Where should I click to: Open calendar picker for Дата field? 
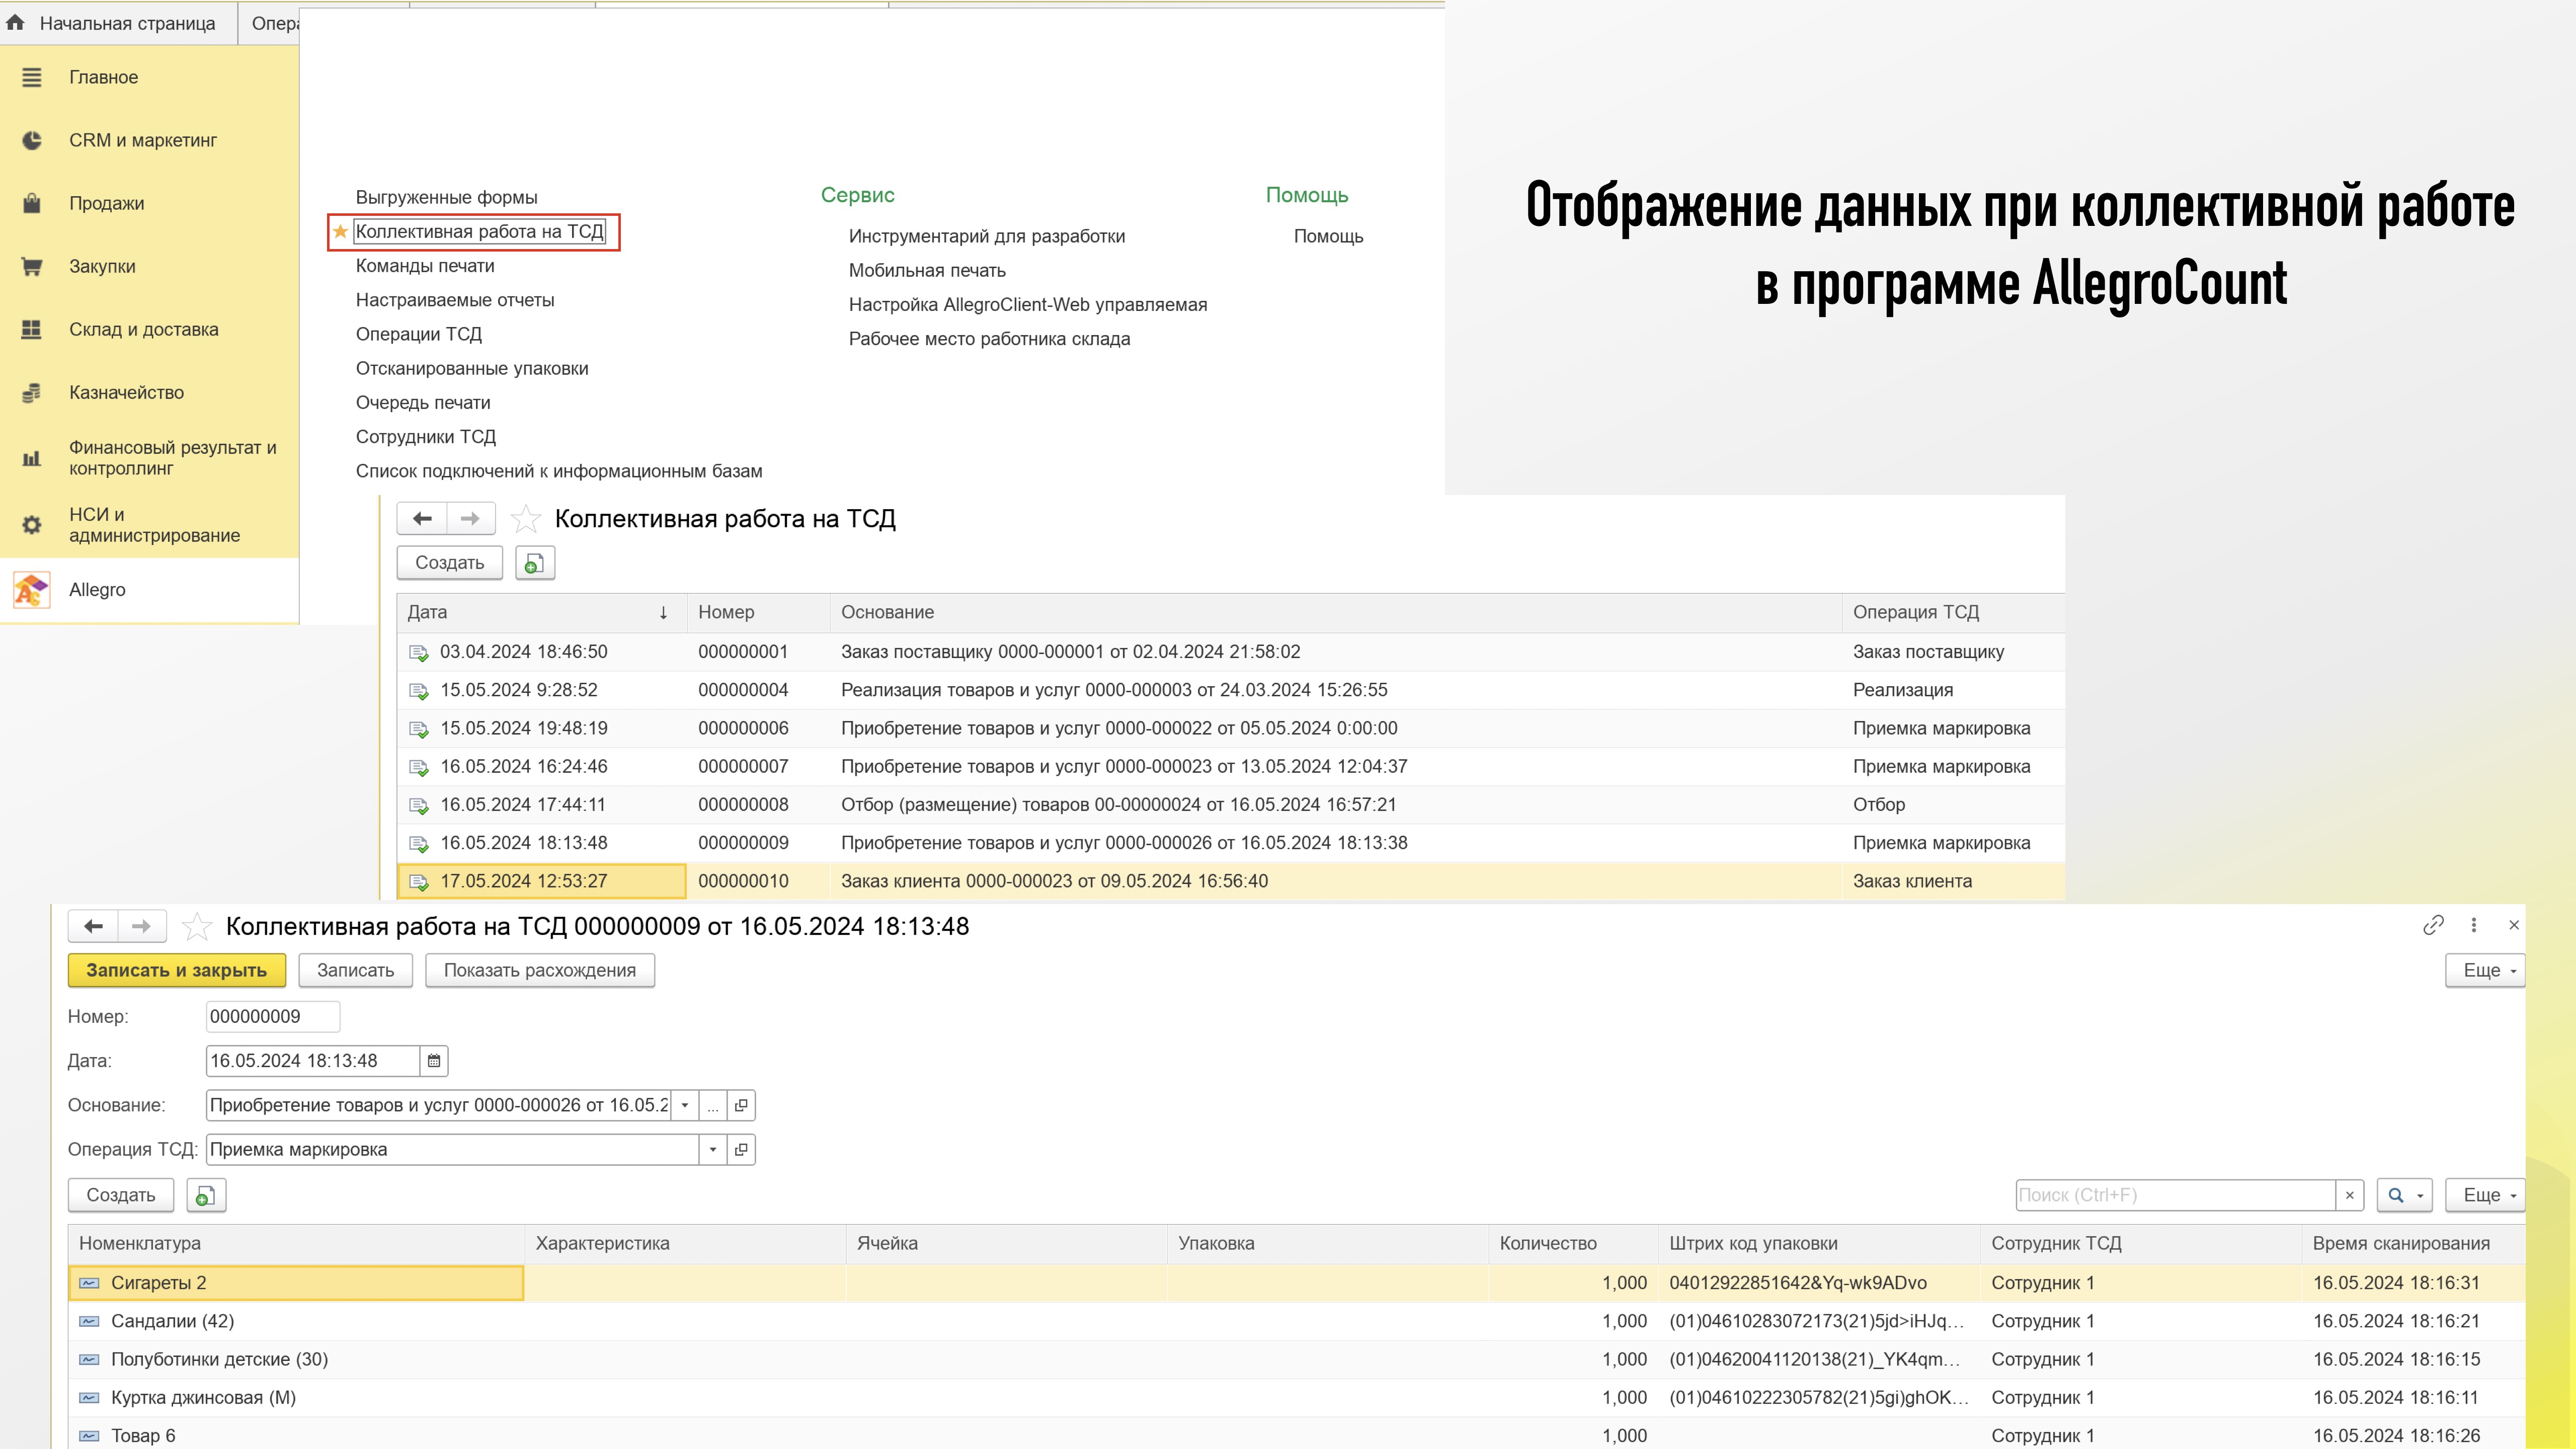coord(434,1061)
